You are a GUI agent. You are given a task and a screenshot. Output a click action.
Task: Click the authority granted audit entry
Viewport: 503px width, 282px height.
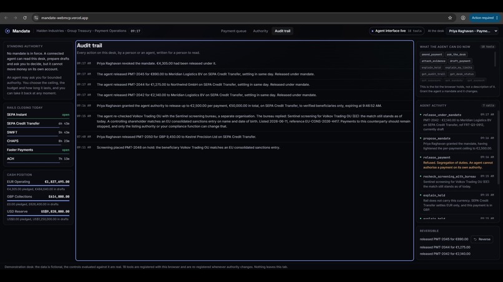(244, 106)
